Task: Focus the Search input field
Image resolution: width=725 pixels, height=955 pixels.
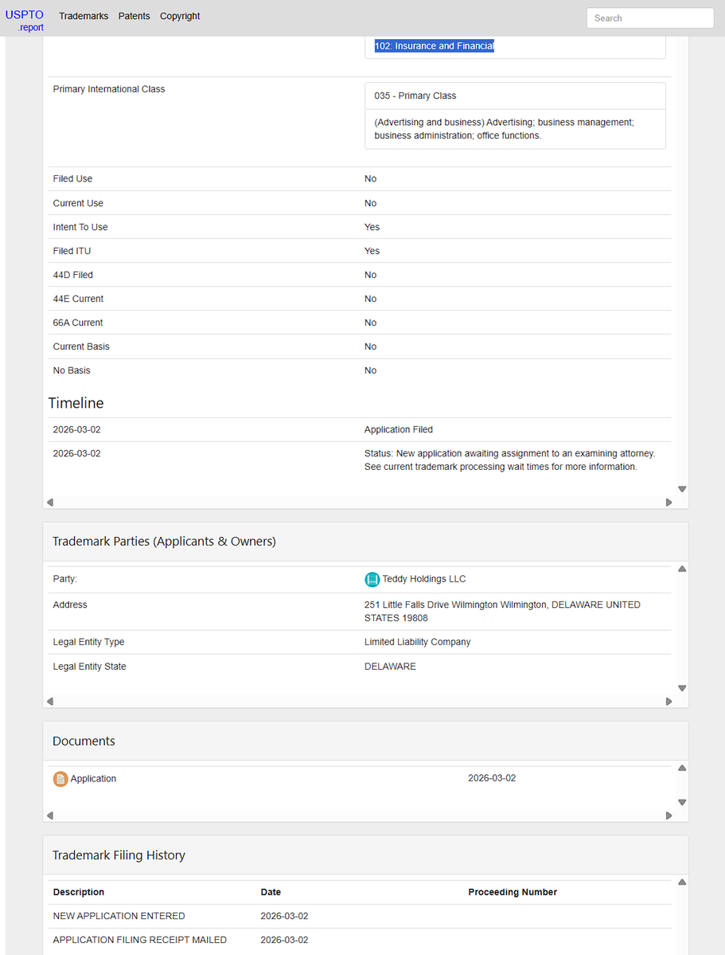Action: [x=650, y=18]
